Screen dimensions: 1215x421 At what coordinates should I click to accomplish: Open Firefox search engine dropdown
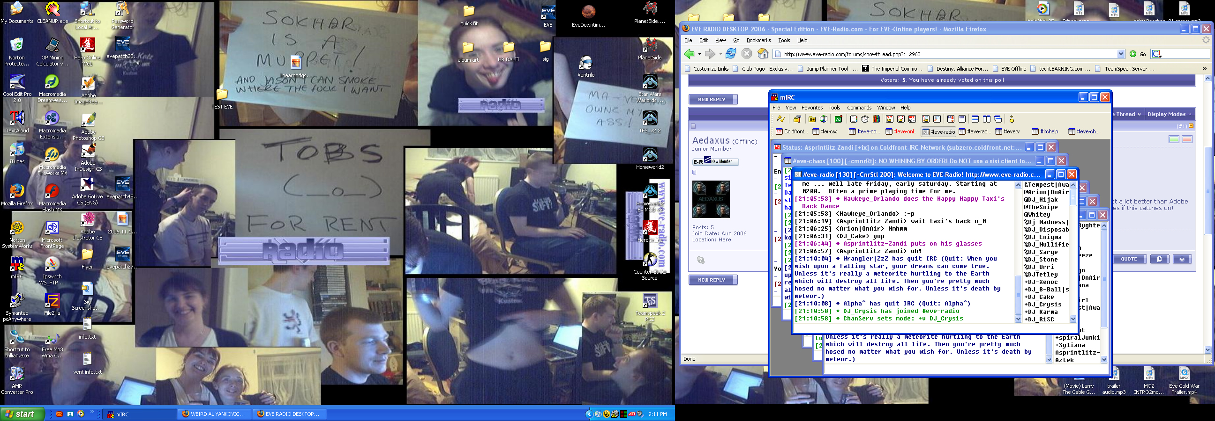(1157, 54)
